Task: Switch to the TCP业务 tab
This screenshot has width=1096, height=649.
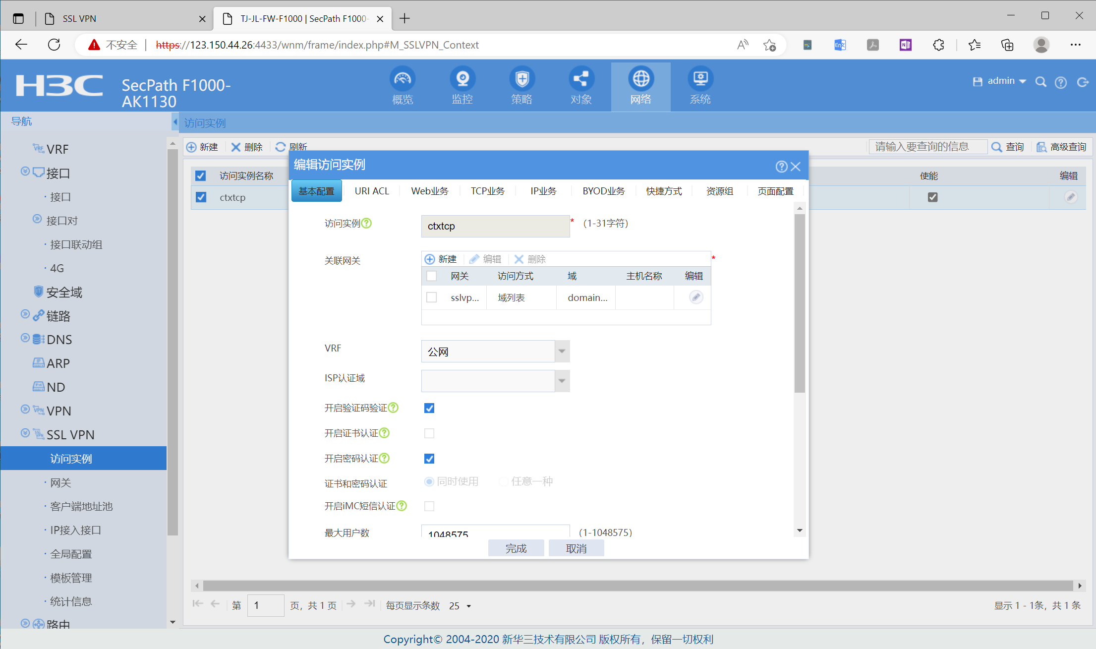Action: click(487, 191)
